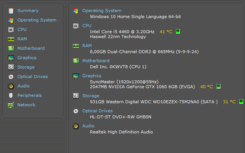Click text Windows 10 Home Single Language 64-bit
The height and width of the screenshot is (153, 245).
point(135,17)
